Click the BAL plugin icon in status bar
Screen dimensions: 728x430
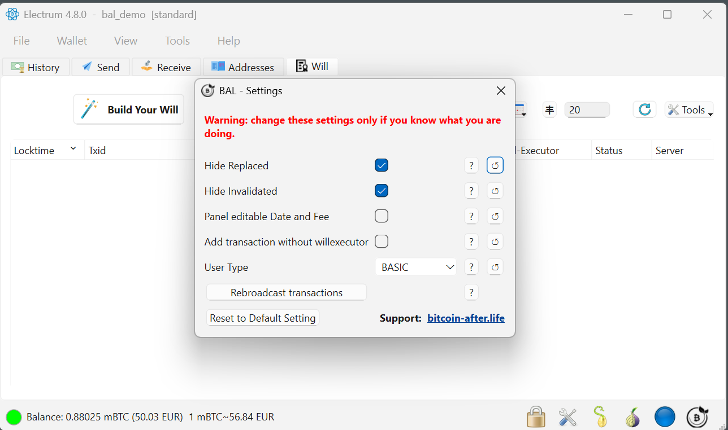pos(697,416)
